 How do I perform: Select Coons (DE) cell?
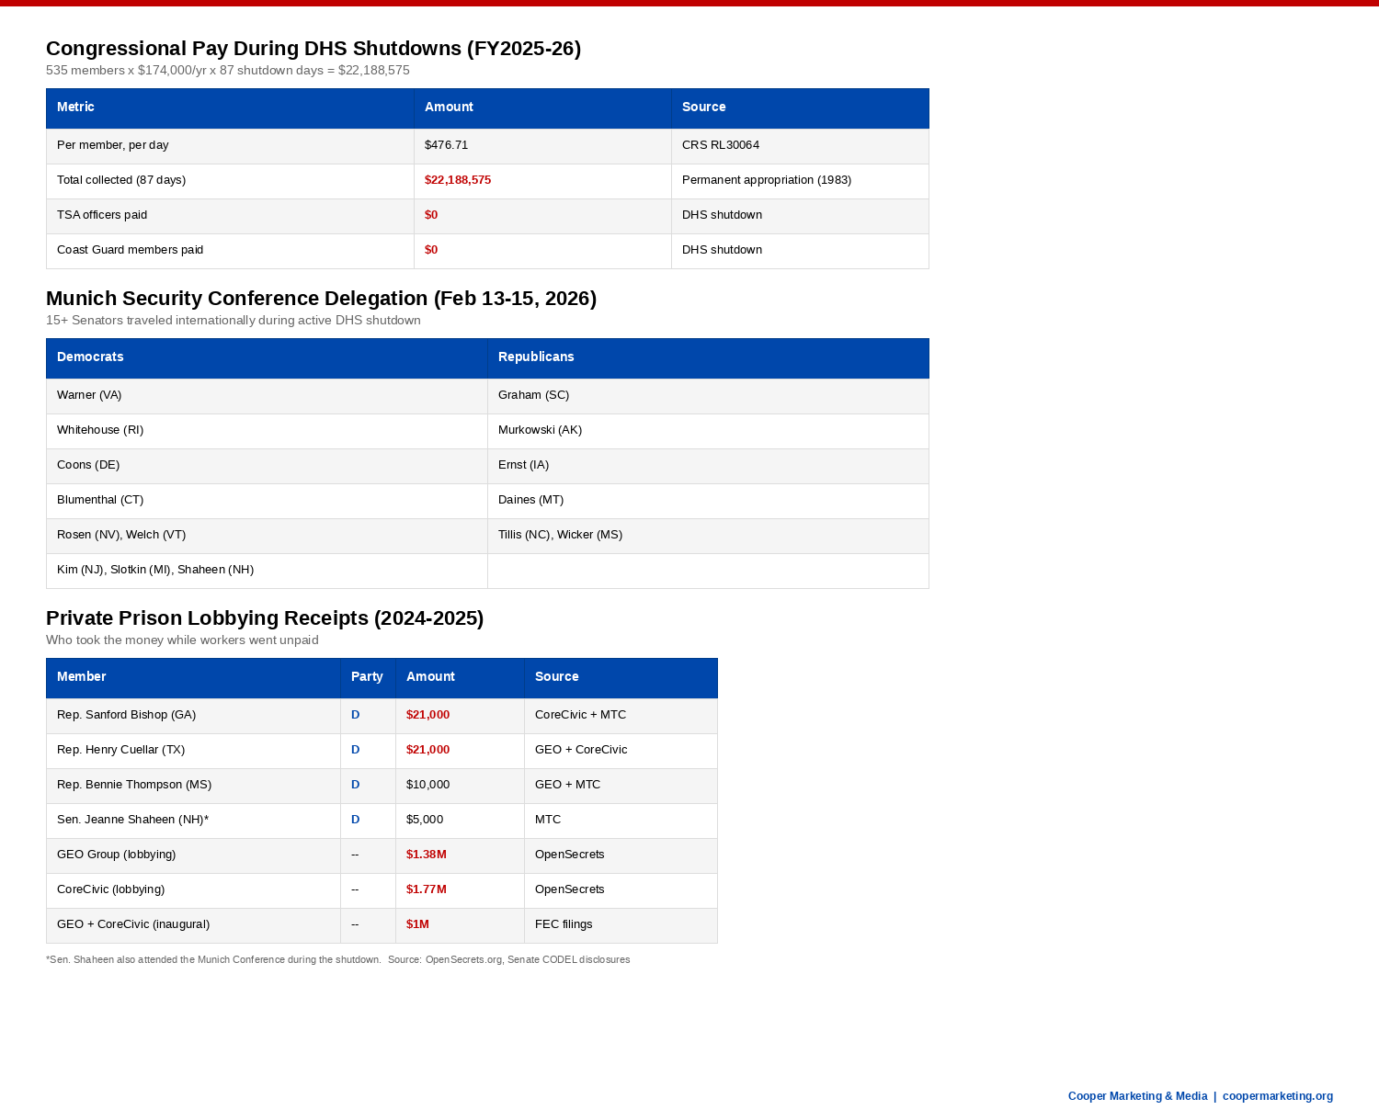267,466
